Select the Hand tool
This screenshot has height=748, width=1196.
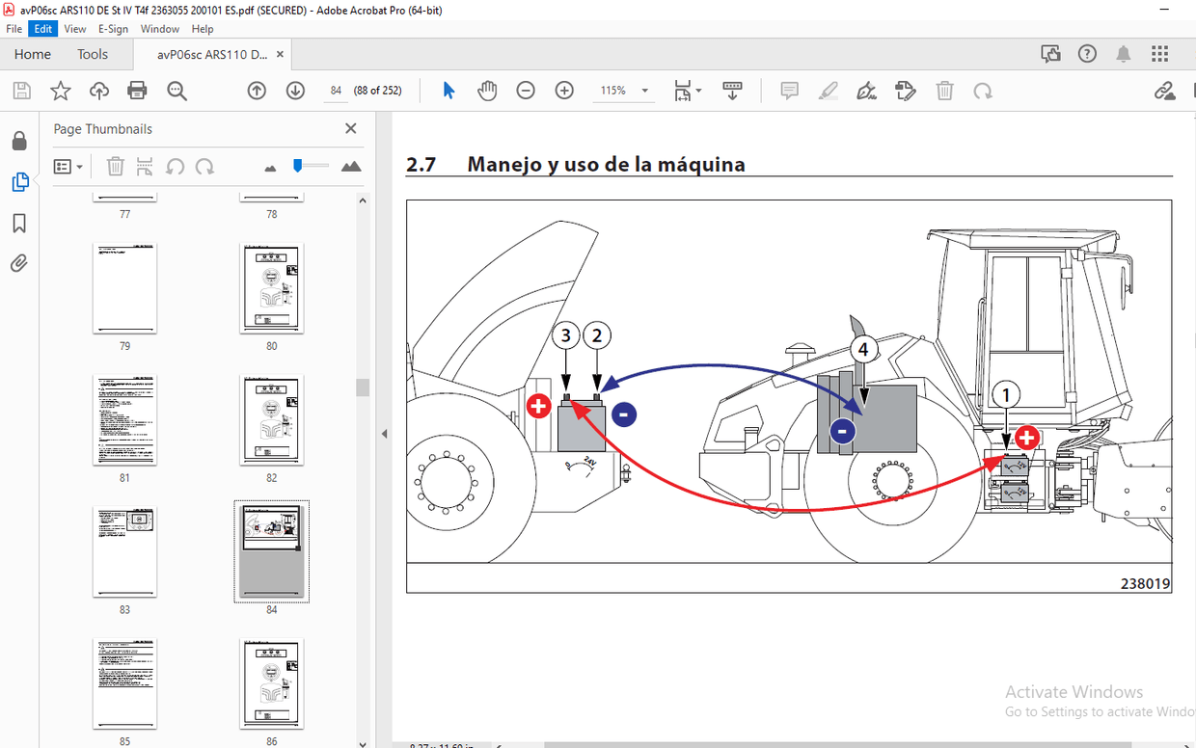pos(487,90)
